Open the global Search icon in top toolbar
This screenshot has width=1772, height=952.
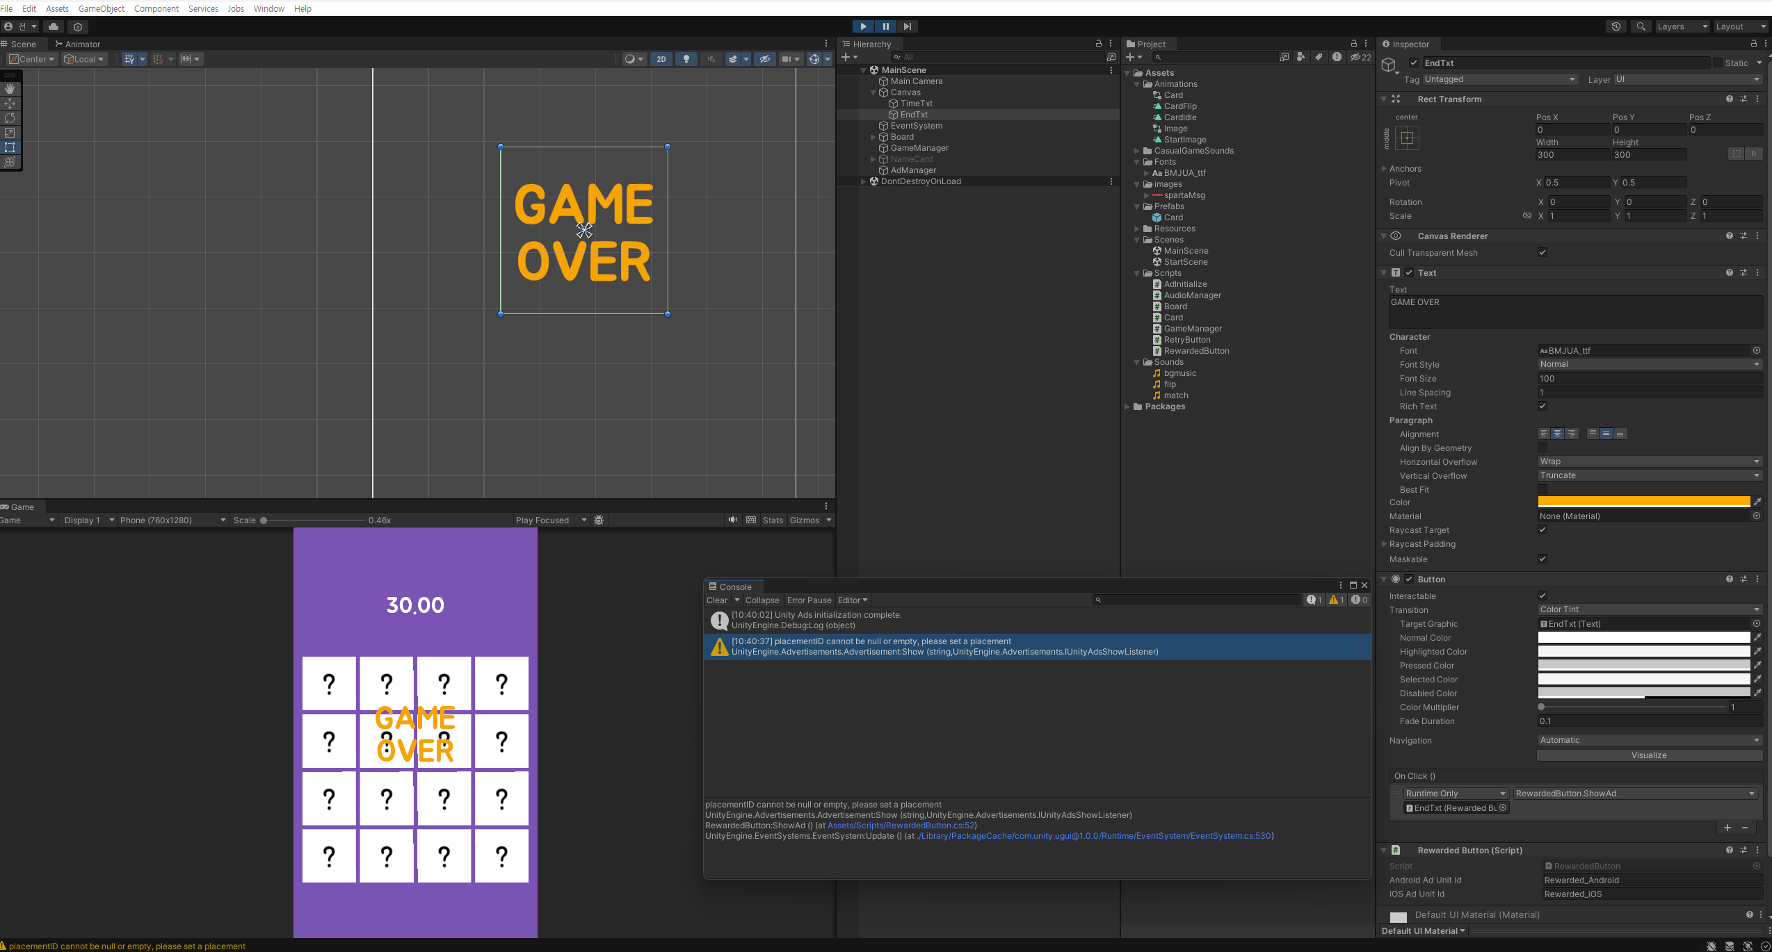(x=1641, y=26)
